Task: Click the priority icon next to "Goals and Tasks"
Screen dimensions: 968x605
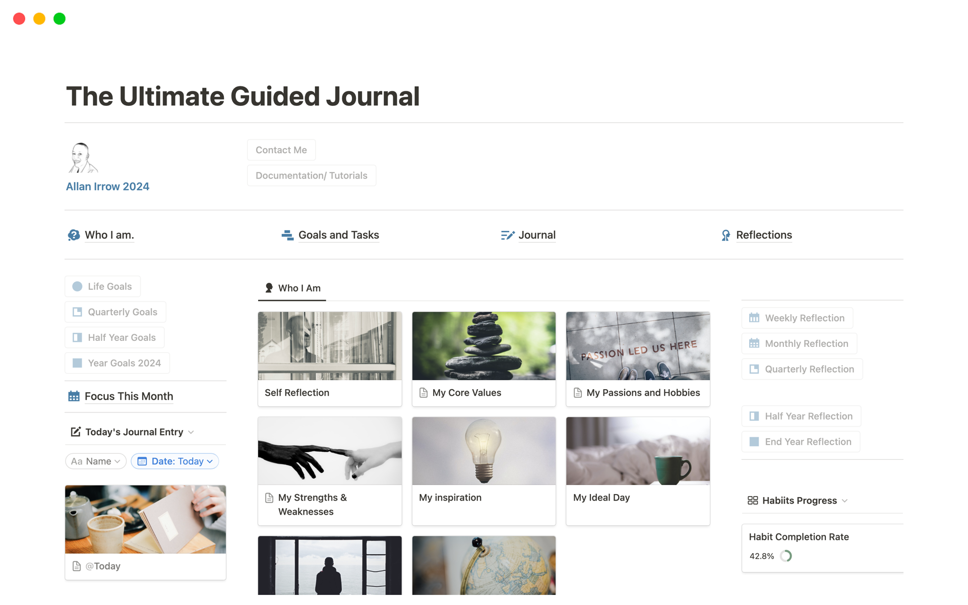Action: [x=286, y=235]
